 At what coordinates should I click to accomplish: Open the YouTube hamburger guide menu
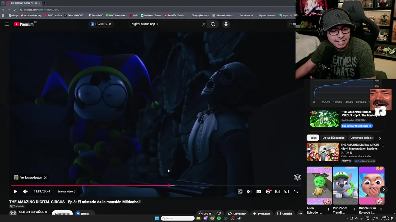[x=7, y=24]
